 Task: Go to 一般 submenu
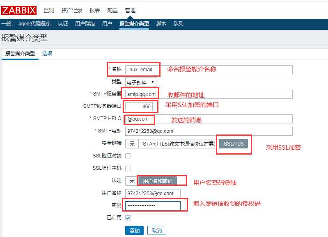[x=6, y=24]
